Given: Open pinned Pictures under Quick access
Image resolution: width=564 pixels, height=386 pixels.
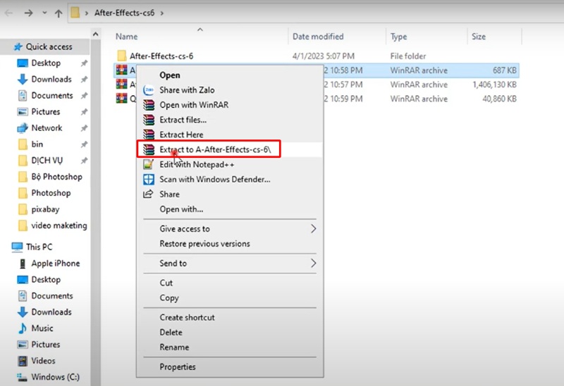Looking at the screenshot, I should coord(46,111).
